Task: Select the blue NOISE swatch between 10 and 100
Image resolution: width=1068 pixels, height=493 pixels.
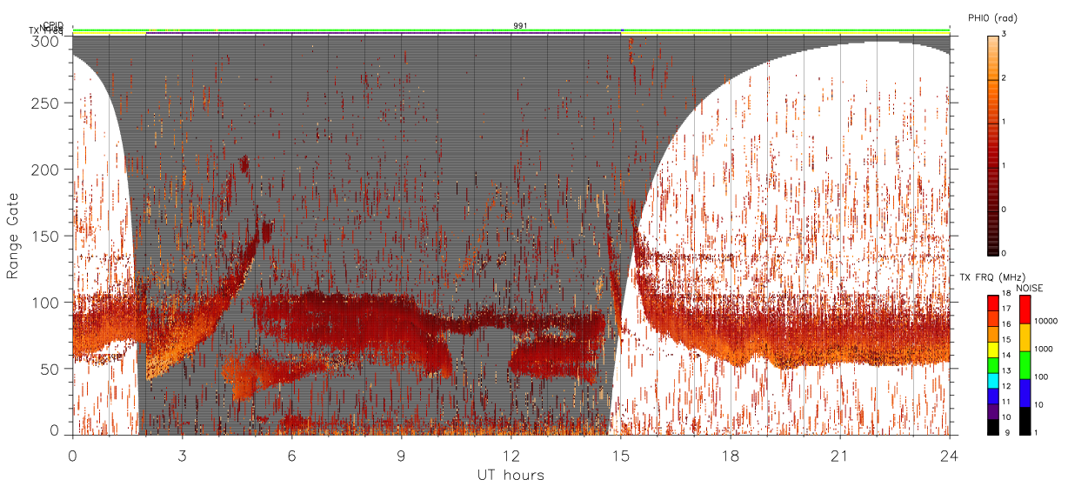Action: coord(1025,392)
